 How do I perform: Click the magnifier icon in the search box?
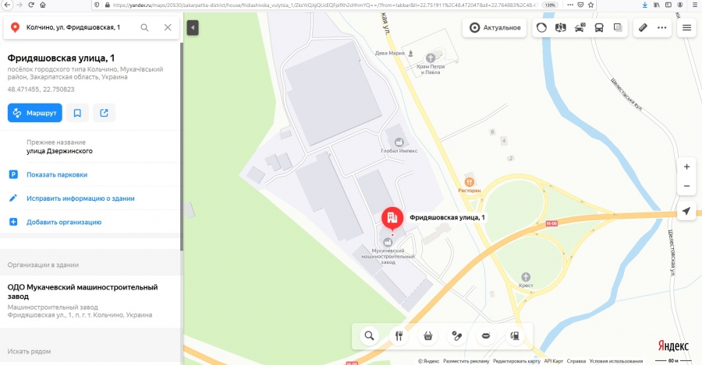144,27
